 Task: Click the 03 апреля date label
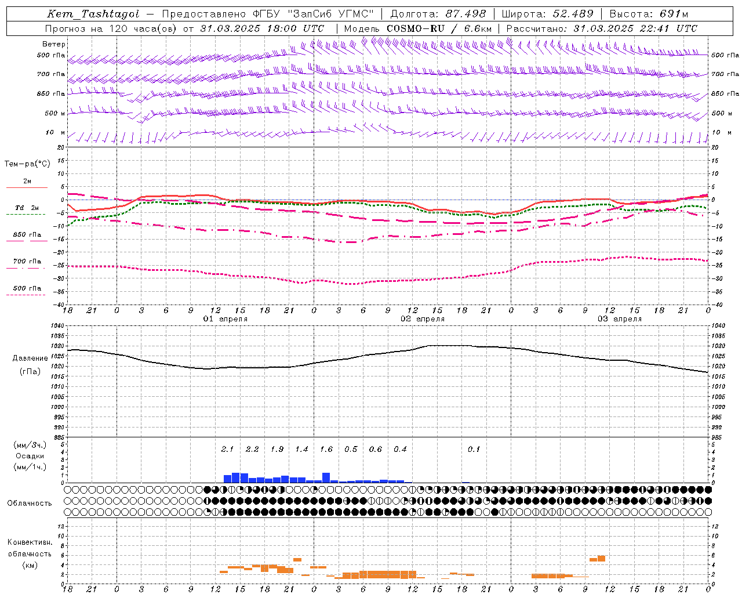pos(620,319)
